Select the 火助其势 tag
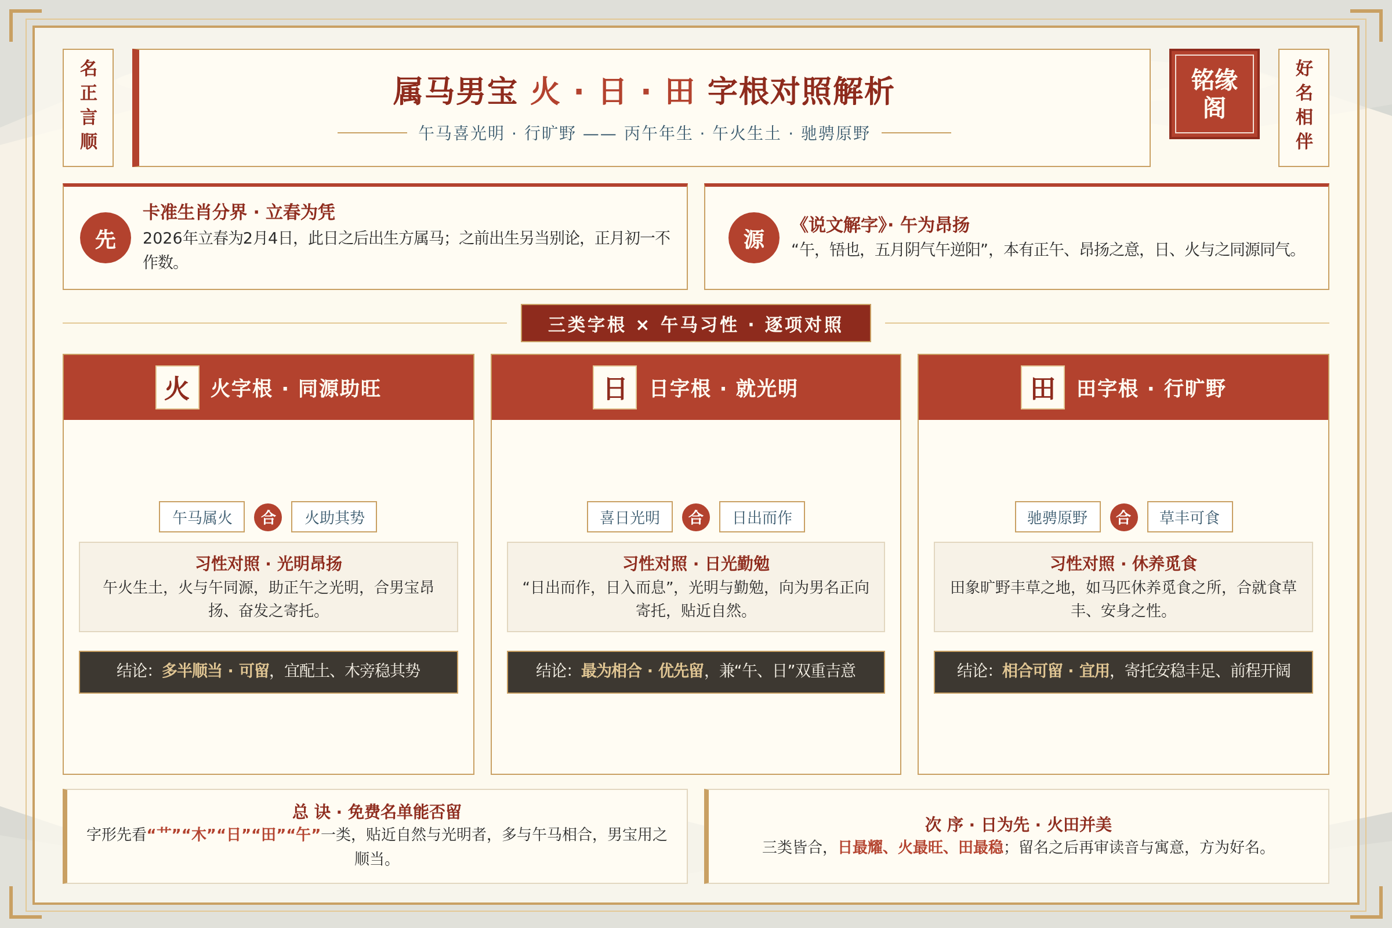 [x=334, y=517]
